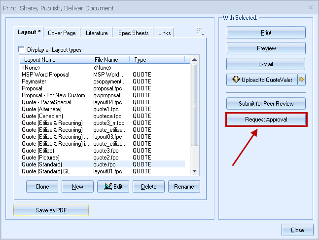Screen dimensions: 319x240
Task: Select Quote (Standard) layout row
Action: click(x=42, y=164)
